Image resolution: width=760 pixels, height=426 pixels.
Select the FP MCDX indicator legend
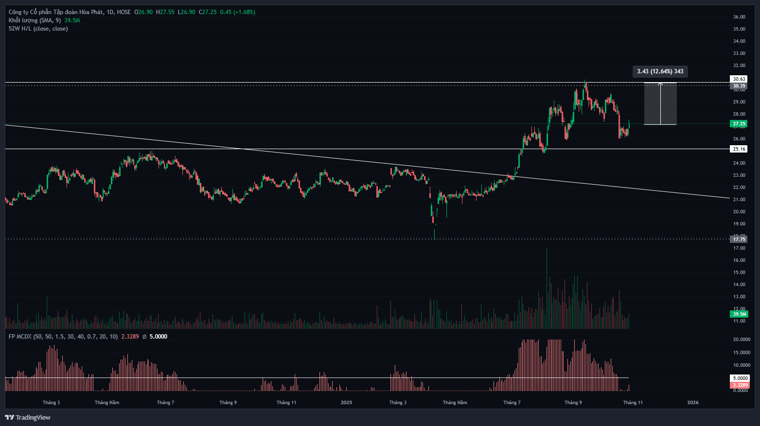point(63,337)
